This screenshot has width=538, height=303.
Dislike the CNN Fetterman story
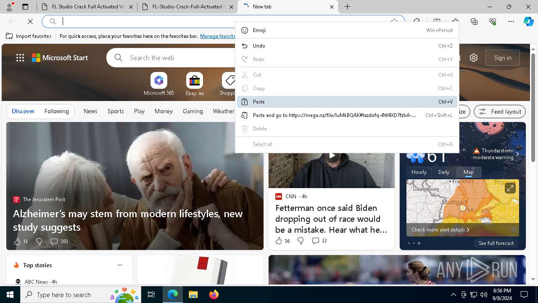click(301, 241)
